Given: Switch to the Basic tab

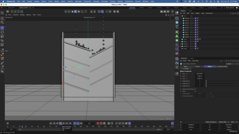Looking at the screenshot, I should (x=186, y=67).
